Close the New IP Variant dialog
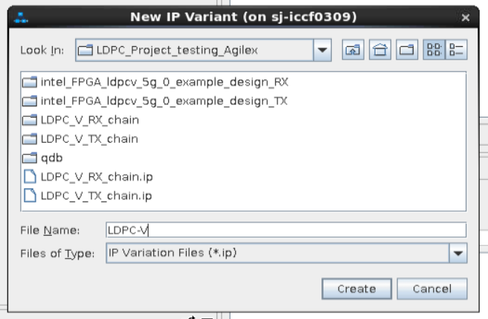Screen dimensions: 488x319 [x=466, y=16]
